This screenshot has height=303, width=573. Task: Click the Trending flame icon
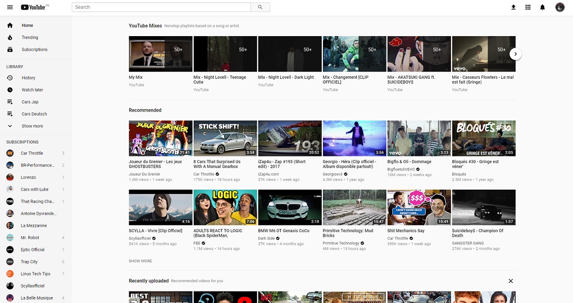pyautogui.click(x=10, y=37)
